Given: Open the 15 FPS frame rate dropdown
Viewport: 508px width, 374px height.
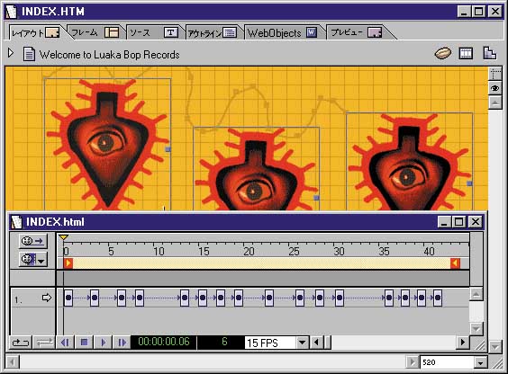Looking at the screenshot, I should pos(302,342).
